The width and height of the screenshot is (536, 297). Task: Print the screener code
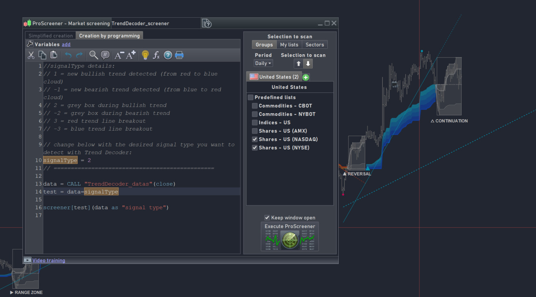[x=179, y=55]
